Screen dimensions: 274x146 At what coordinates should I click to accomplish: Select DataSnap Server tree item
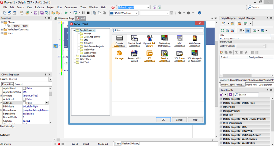[92, 37]
